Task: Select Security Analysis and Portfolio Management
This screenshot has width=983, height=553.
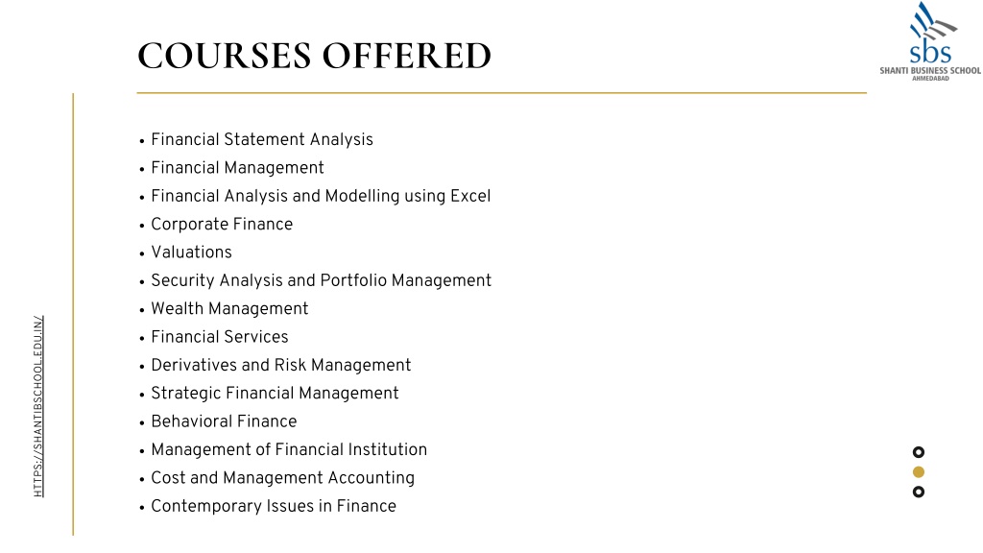Action: 321,281
